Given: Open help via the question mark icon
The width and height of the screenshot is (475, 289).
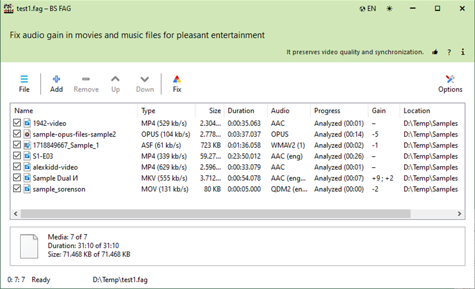Looking at the screenshot, I should click(x=449, y=52).
